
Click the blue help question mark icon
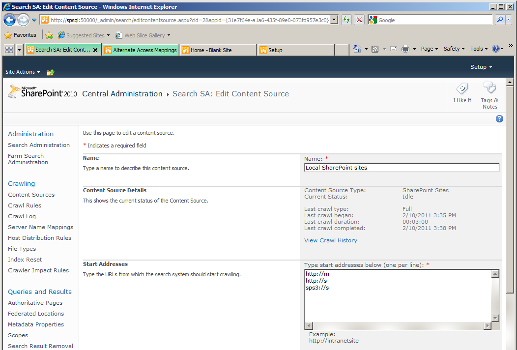[499, 118]
